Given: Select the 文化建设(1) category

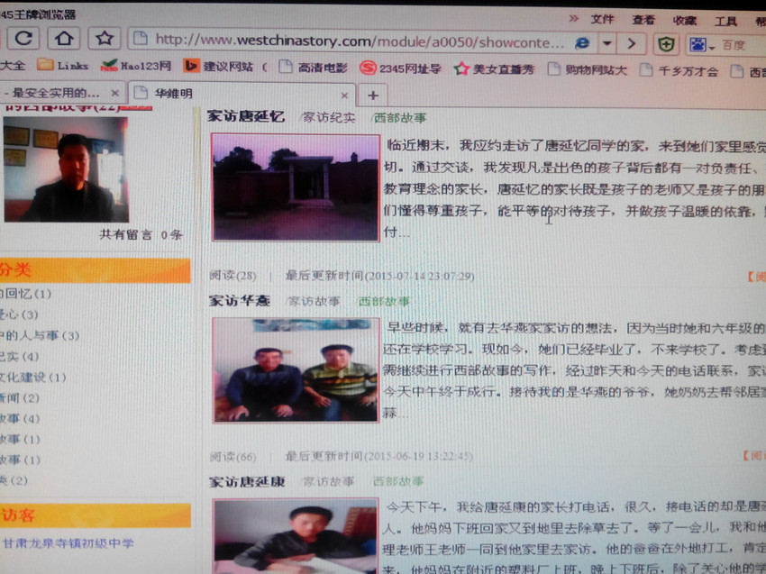Looking at the screenshot, I should (x=32, y=378).
